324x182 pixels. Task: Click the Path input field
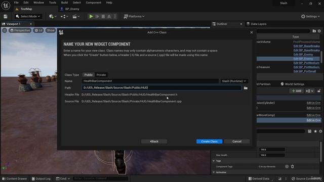point(161,87)
